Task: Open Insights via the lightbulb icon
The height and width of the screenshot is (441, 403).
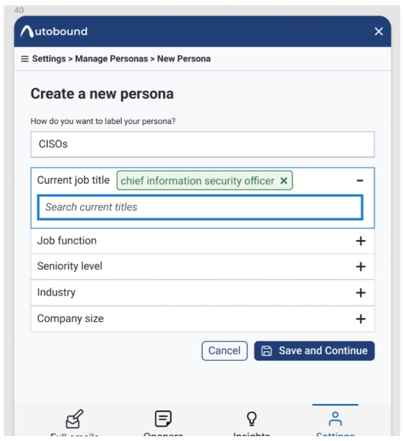Action: [250, 418]
